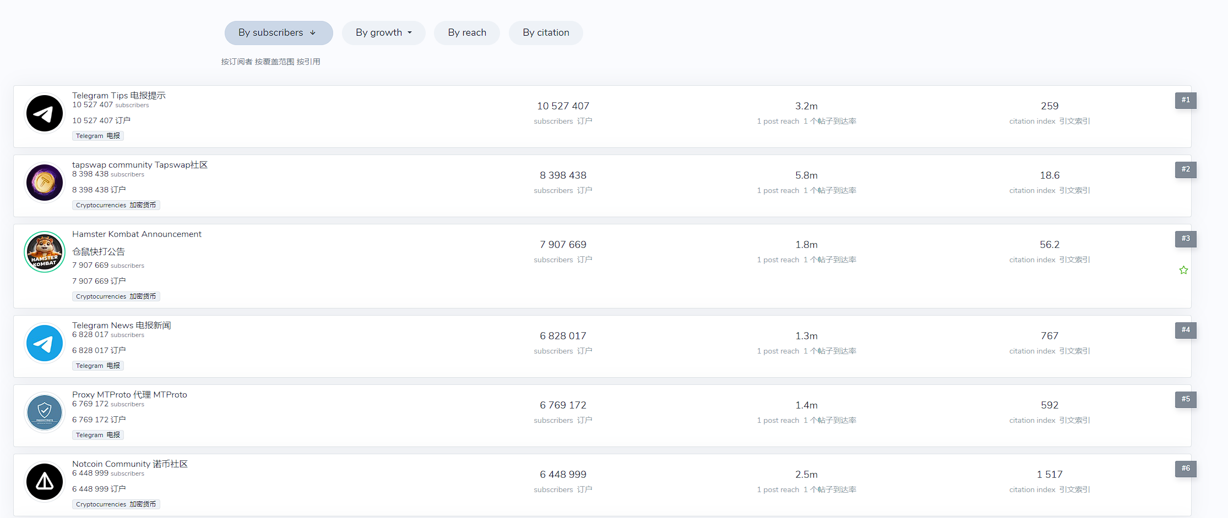The height and width of the screenshot is (518, 1228).
Task: Switch to the By citation ranking
Action: point(545,33)
